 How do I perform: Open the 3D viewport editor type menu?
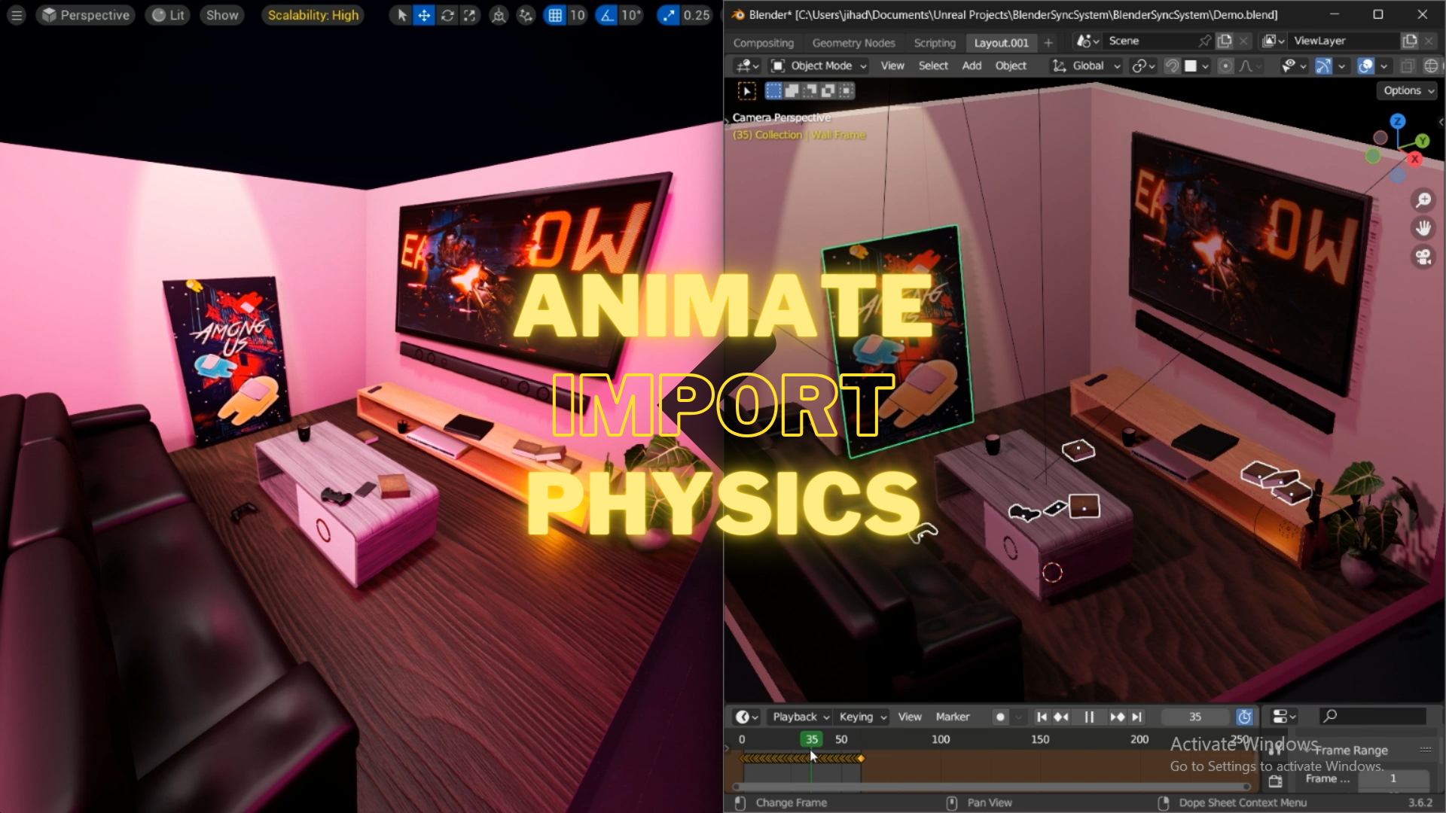748,66
